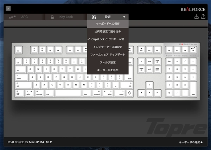Uncheck CapsLock と Ctrlキー入替 option
This screenshot has height=150, width=211.
coord(108,39)
